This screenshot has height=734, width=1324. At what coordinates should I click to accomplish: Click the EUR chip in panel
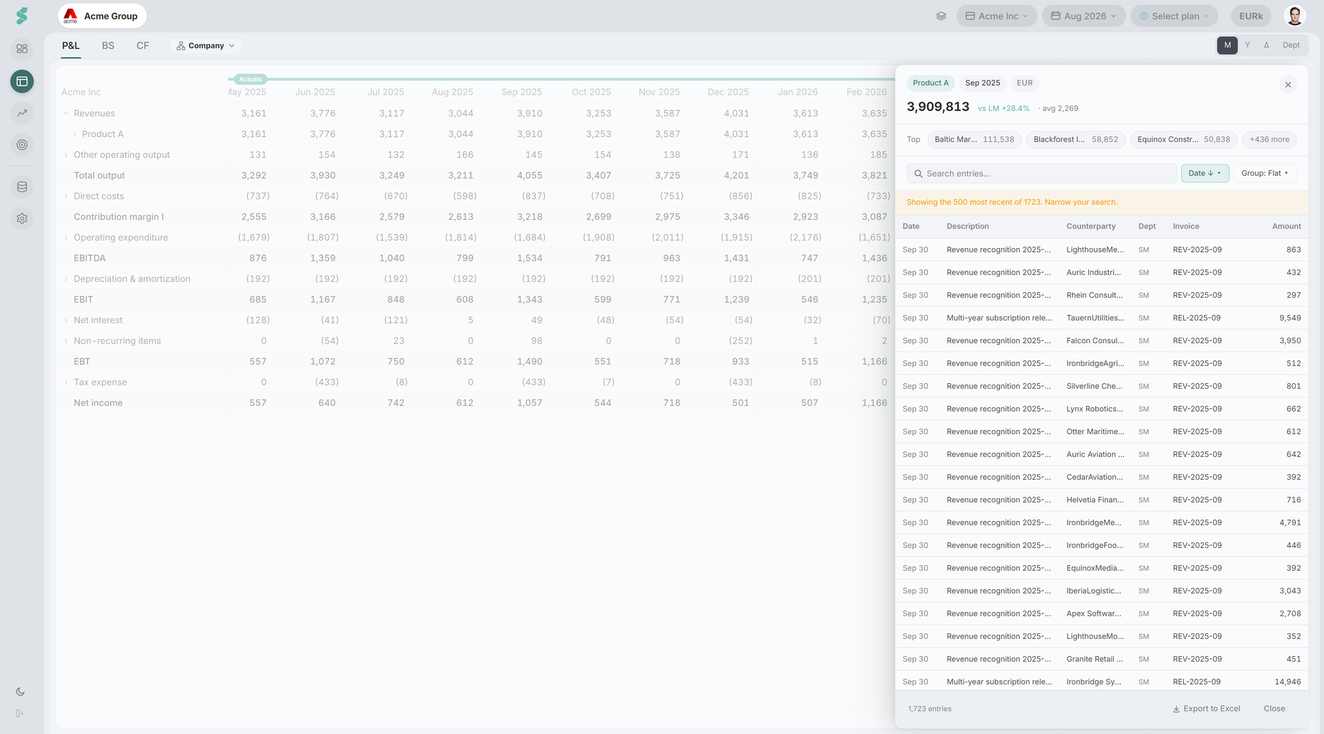(x=1024, y=83)
